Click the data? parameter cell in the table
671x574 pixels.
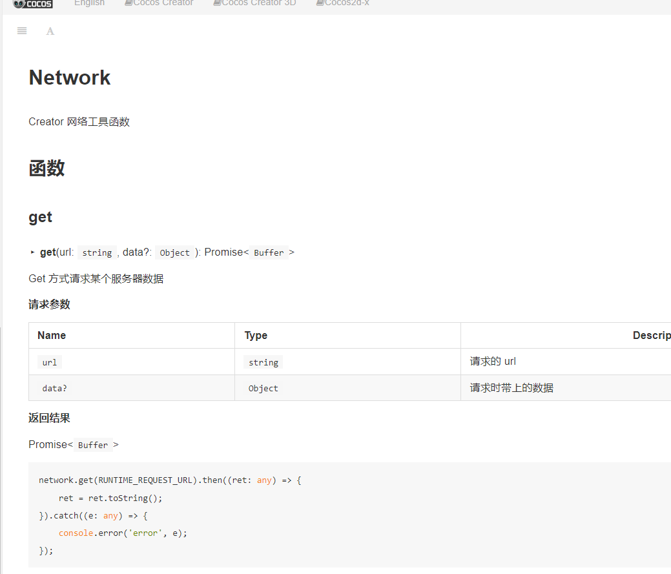[55, 388]
